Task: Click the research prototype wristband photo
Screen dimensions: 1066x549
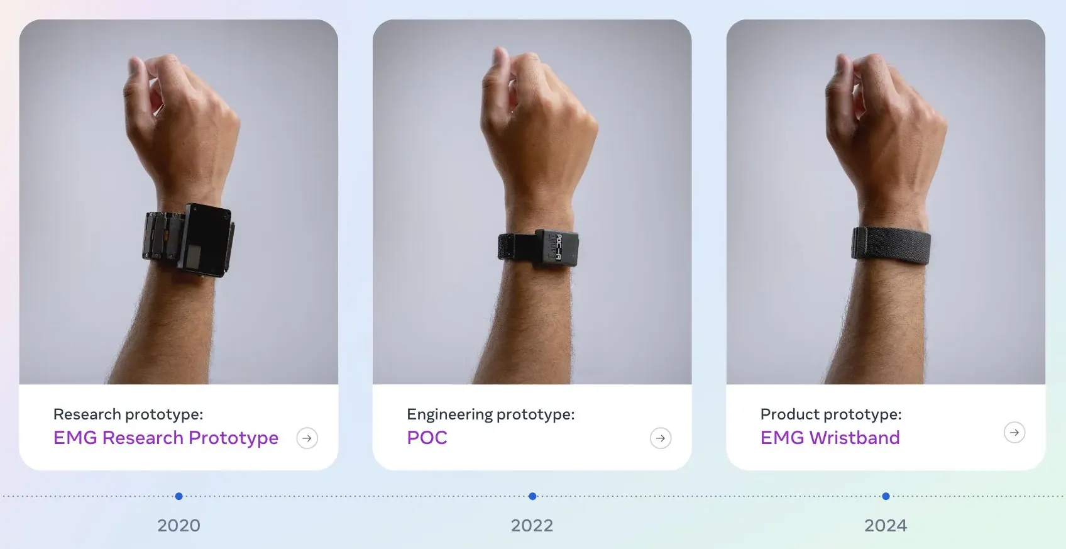Action: pos(179,202)
